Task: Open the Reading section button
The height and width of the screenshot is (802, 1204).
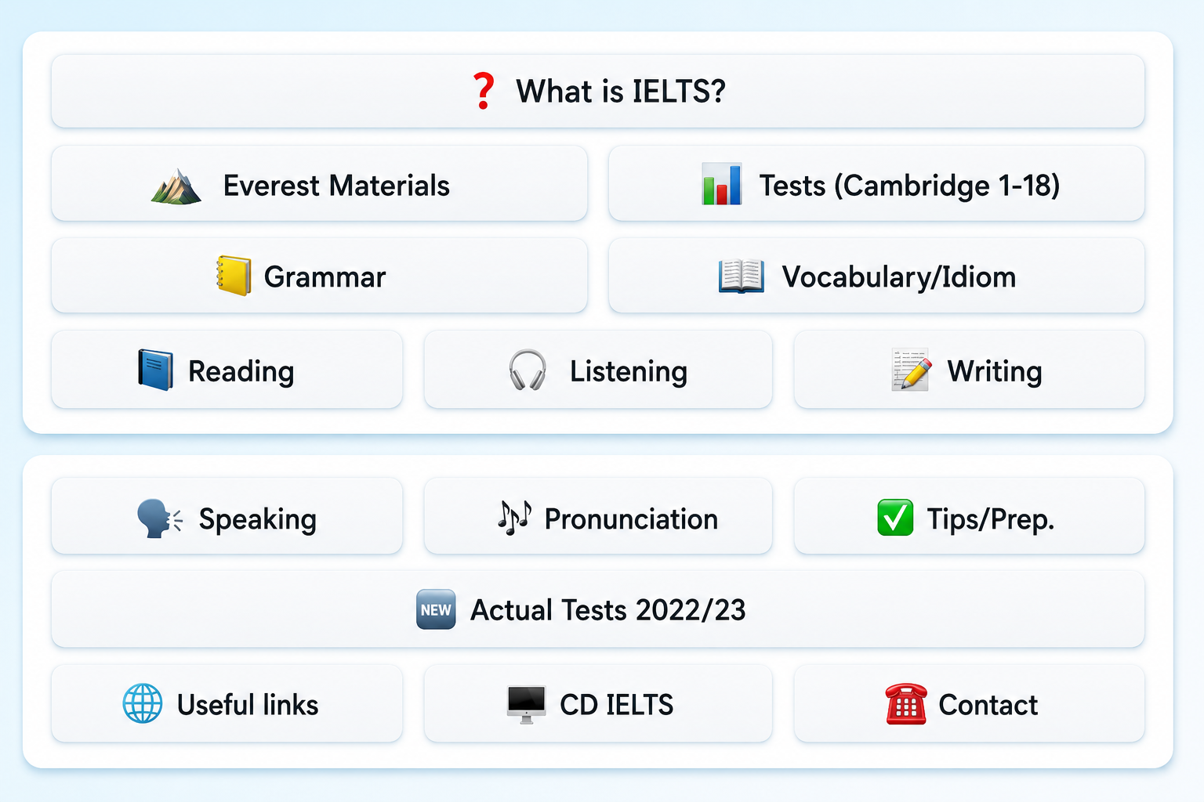Action: pyautogui.click(x=227, y=370)
